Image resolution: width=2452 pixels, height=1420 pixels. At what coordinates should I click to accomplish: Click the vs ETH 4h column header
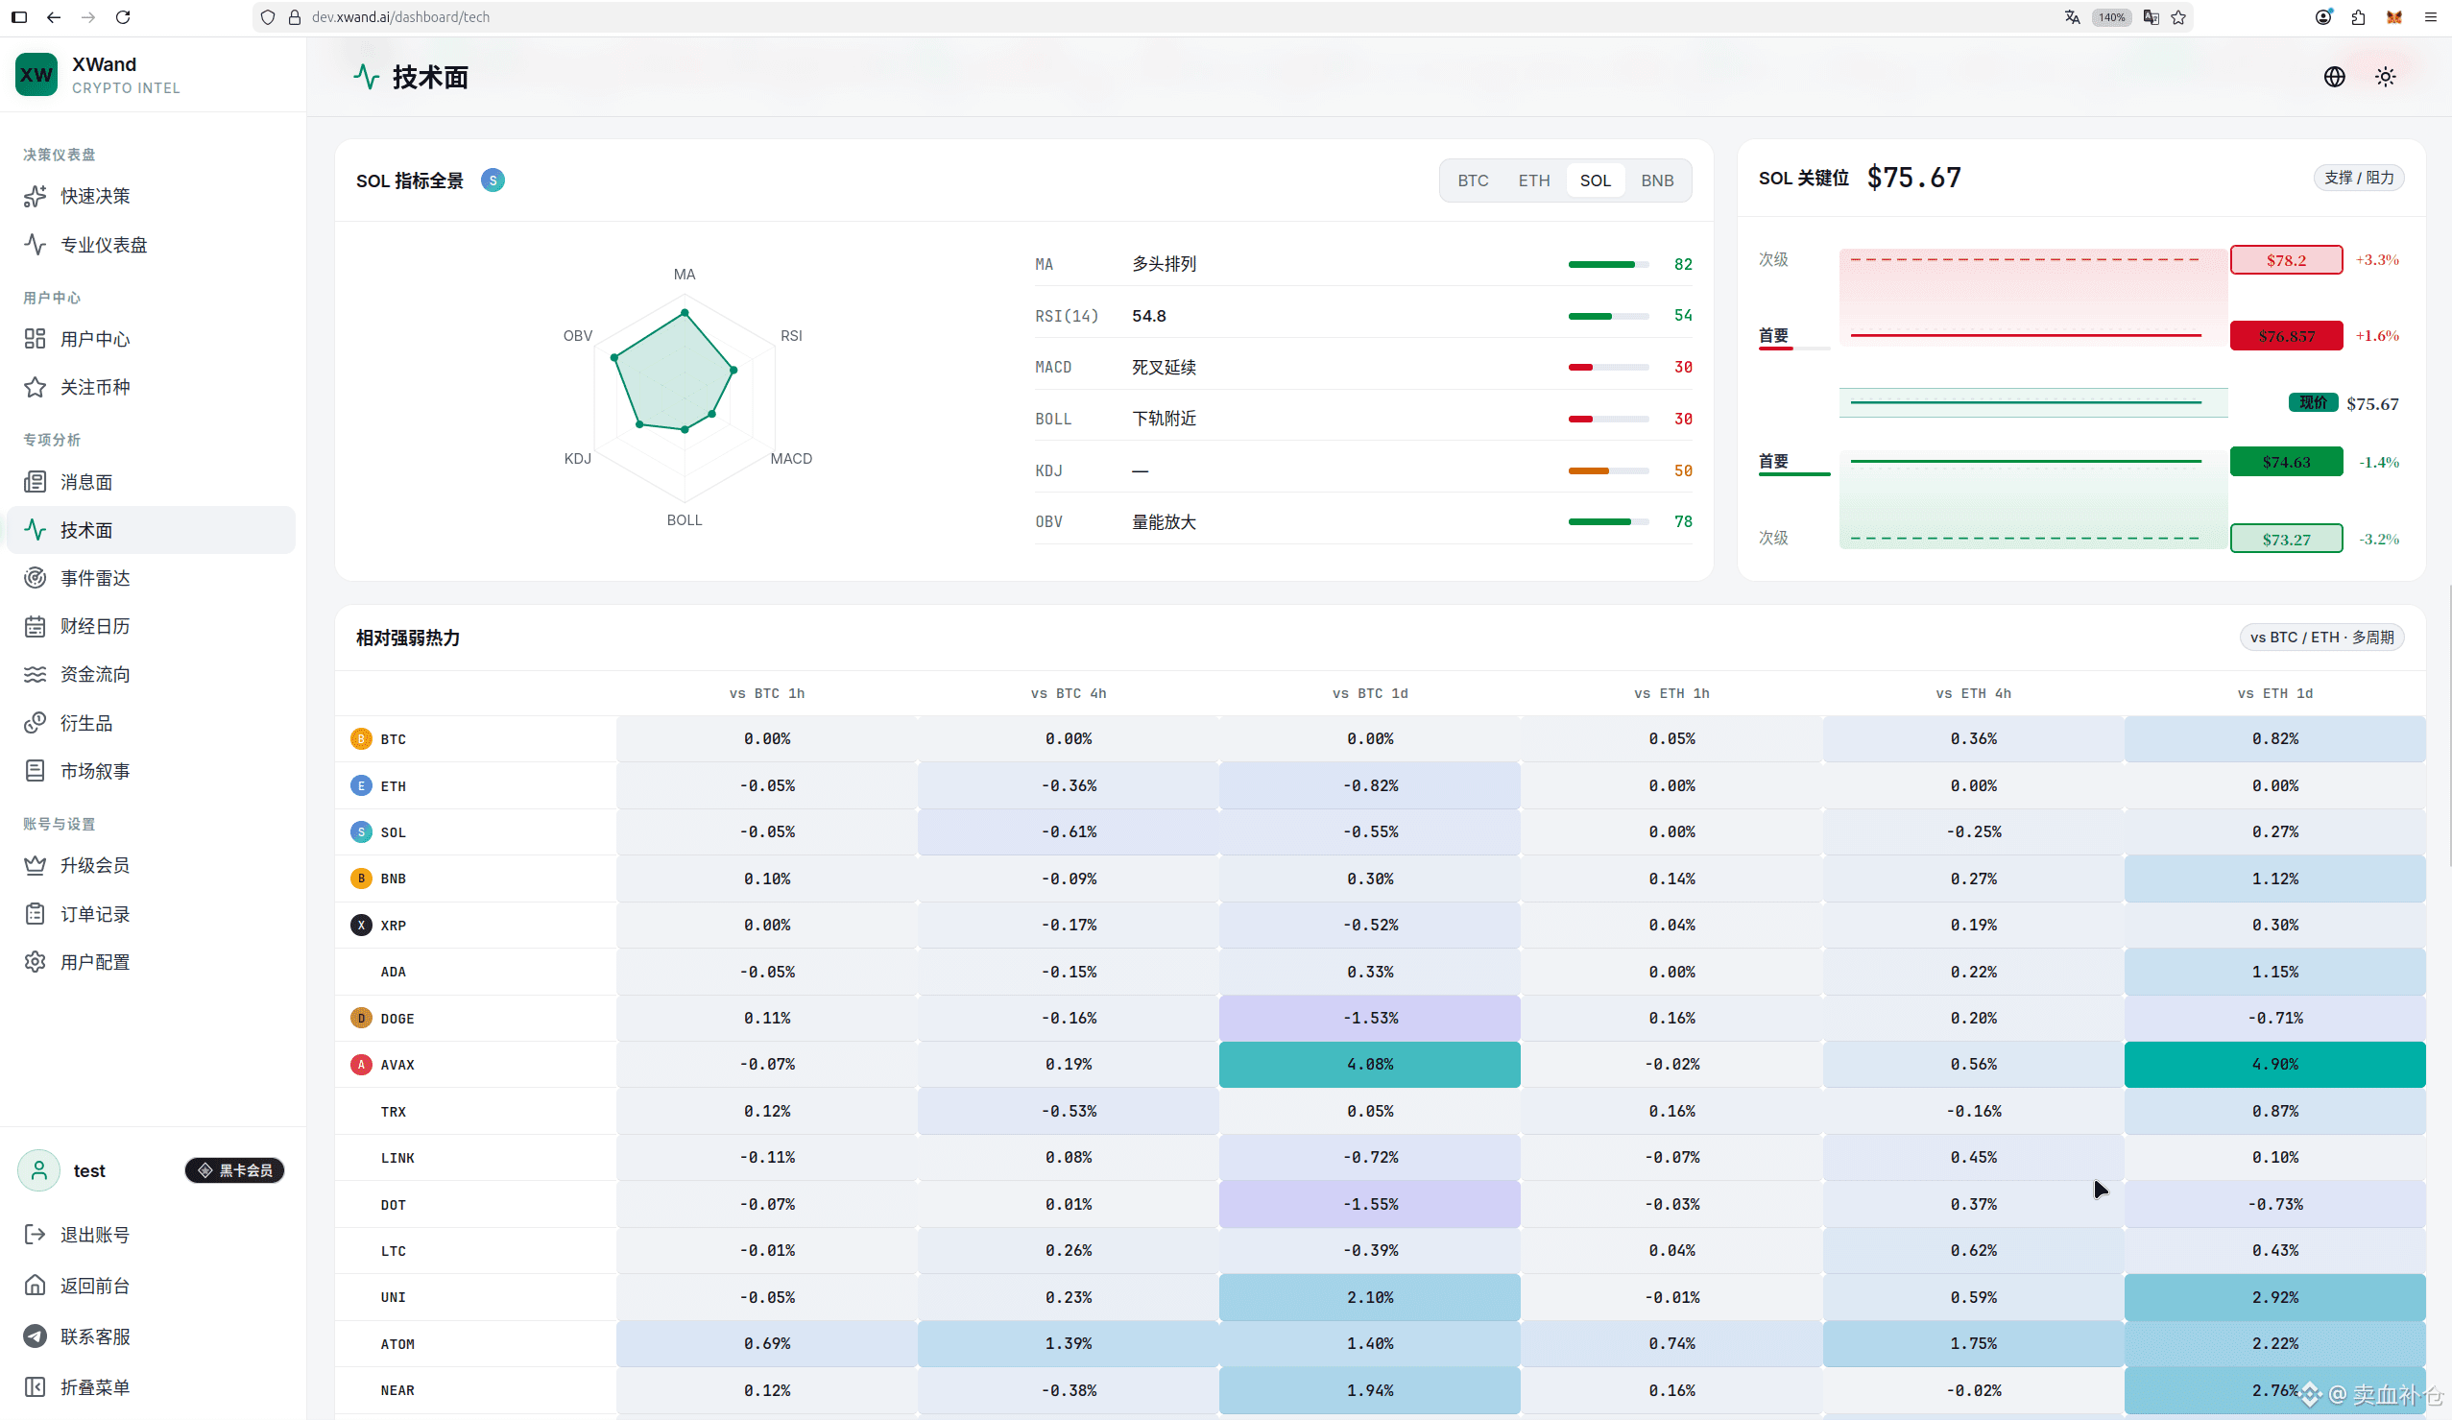[1973, 693]
